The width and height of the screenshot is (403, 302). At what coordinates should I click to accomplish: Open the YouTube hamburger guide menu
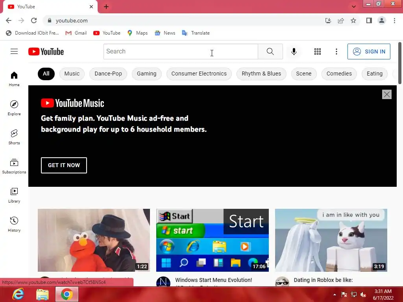14,52
